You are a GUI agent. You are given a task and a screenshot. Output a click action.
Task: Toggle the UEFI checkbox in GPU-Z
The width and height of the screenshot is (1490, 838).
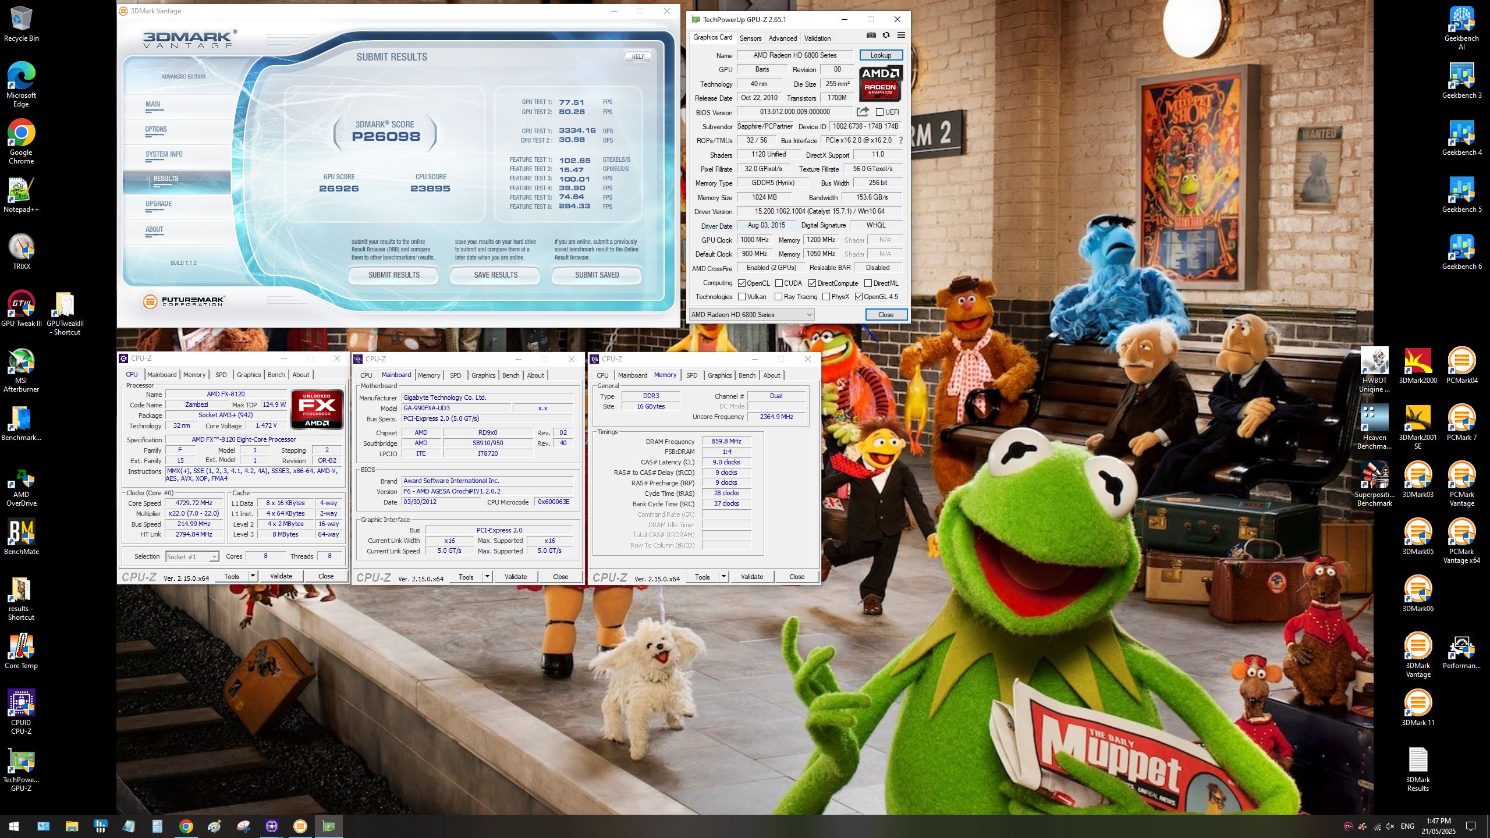click(x=879, y=112)
